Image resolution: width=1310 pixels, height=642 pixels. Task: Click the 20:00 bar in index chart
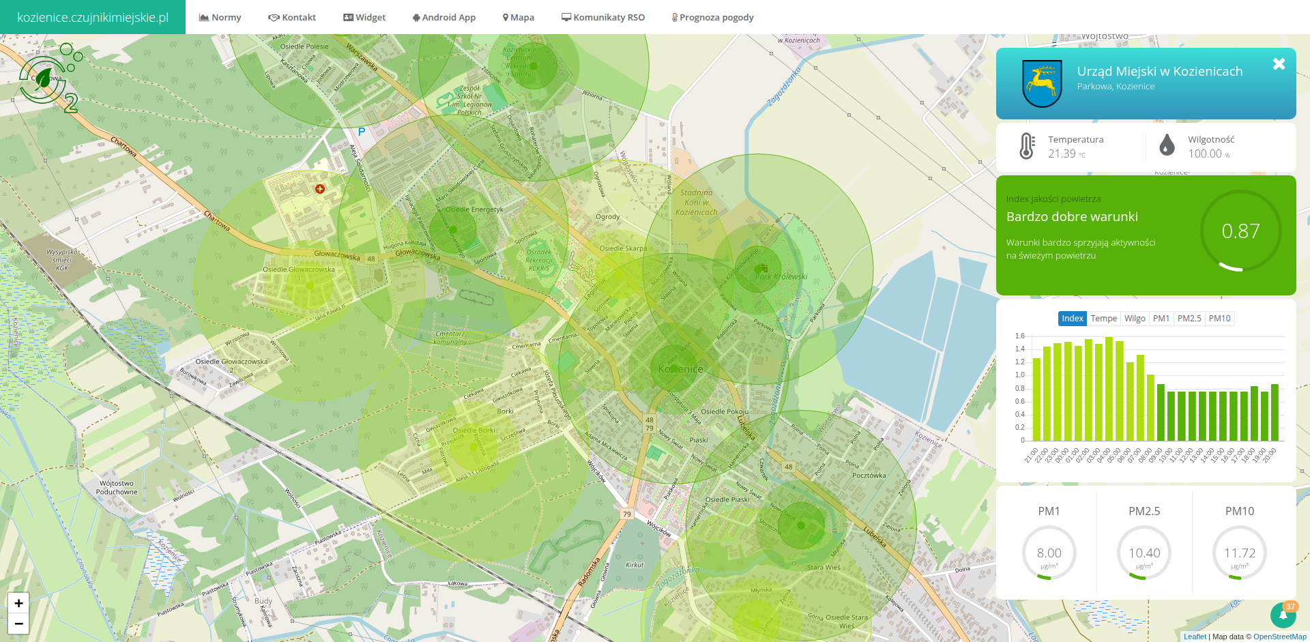tap(1275, 412)
